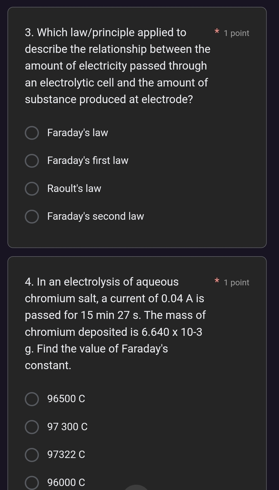Click the "1 point" label of question 3
This screenshot has height=490, width=279.
click(236, 33)
